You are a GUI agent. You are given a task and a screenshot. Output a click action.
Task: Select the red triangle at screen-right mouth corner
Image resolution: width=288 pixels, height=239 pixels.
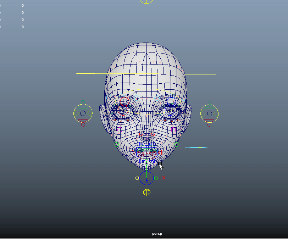tap(160, 152)
